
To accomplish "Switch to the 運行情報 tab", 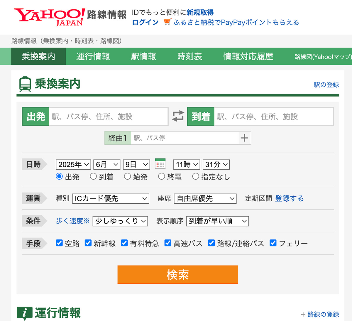I will [93, 56].
